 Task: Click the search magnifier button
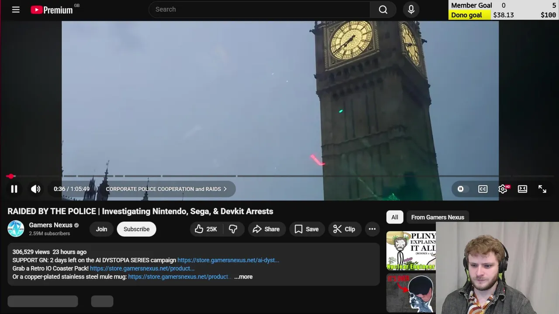[383, 10]
